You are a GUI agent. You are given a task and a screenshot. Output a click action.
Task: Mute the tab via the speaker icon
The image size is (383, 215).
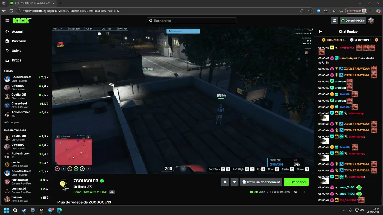pyautogui.click(x=17, y=3)
